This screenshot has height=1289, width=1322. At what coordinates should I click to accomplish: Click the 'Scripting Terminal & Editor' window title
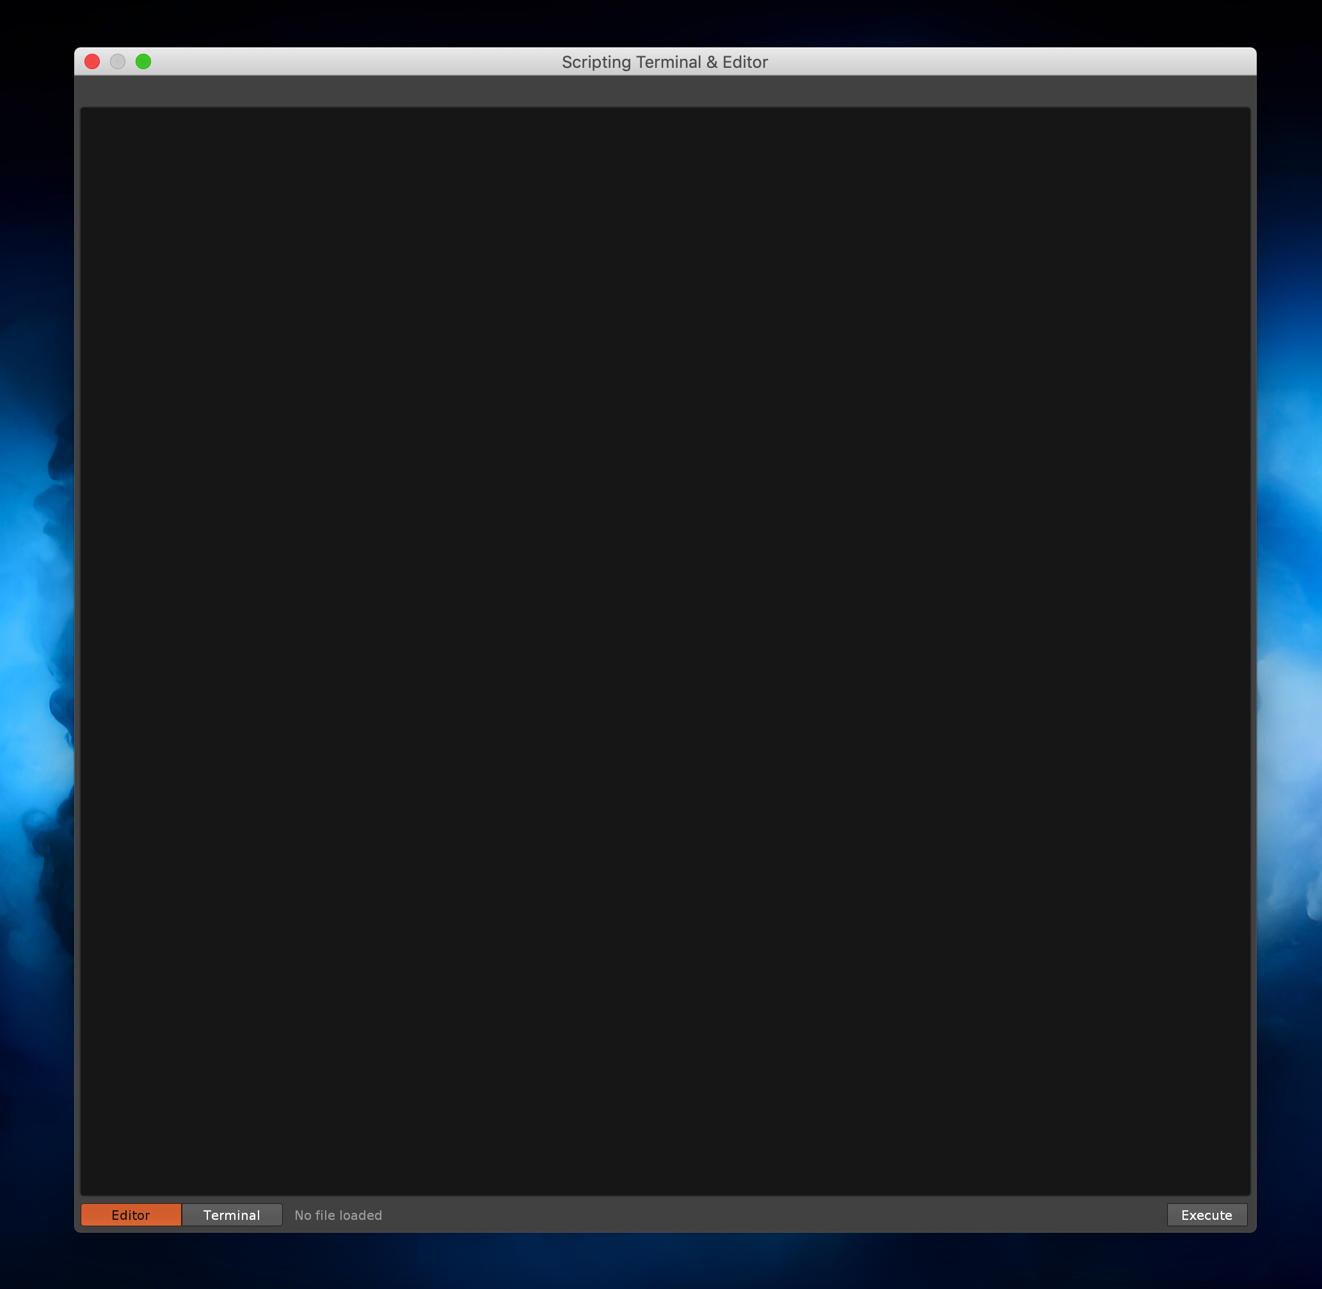click(x=665, y=62)
